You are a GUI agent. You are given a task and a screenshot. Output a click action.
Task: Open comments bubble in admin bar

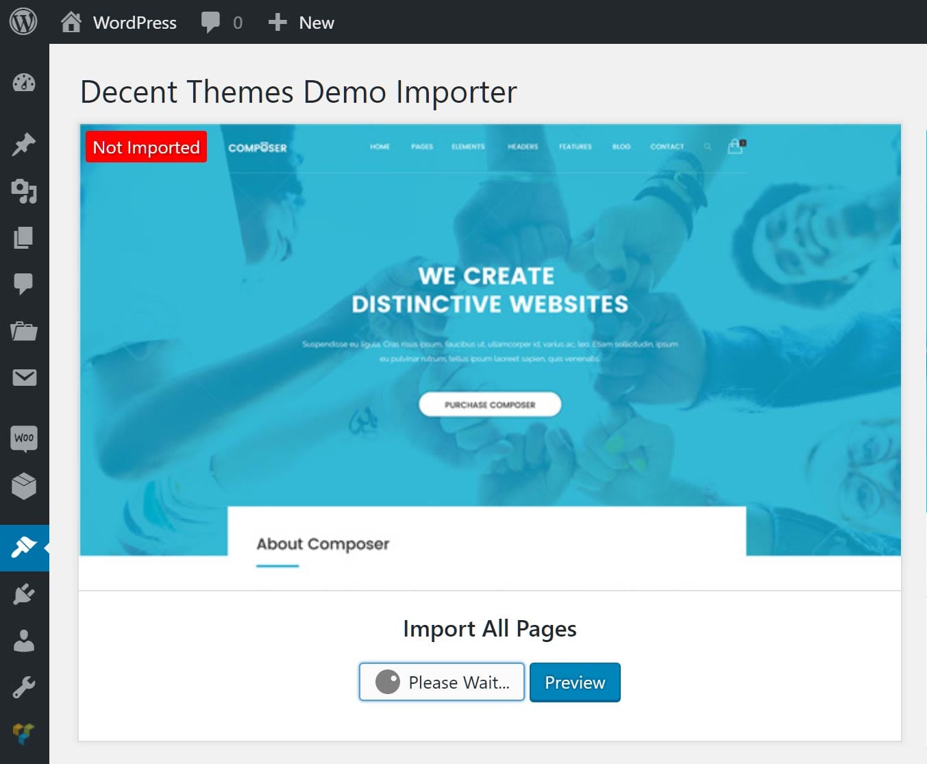pyautogui.click(x=210, y=23)
